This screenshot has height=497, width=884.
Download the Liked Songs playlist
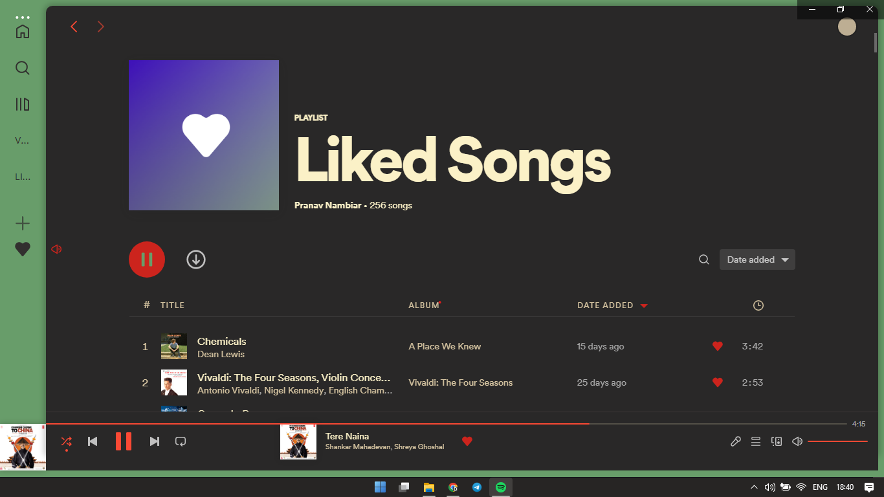[x=195, y=259]
